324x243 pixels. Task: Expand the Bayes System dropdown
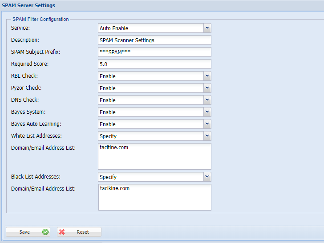tap(207, 112)
